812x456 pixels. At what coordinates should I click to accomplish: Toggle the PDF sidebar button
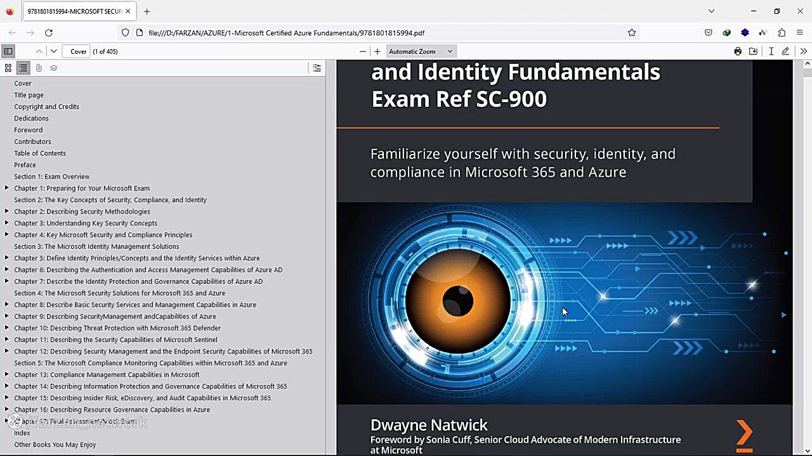click(x=8, y=51)
